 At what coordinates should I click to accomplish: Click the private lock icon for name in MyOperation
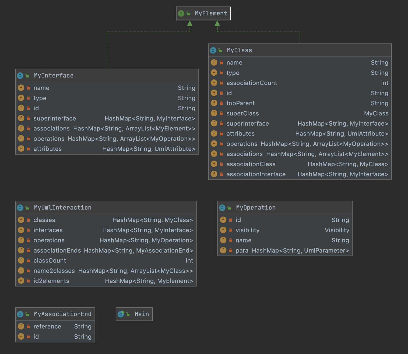231,240
